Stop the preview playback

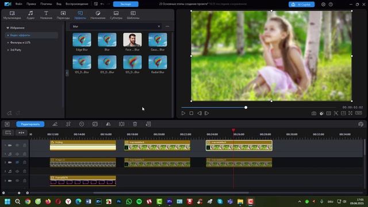point(191,113)
